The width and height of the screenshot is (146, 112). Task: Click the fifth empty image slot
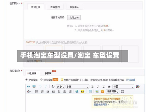pos(111,54)
